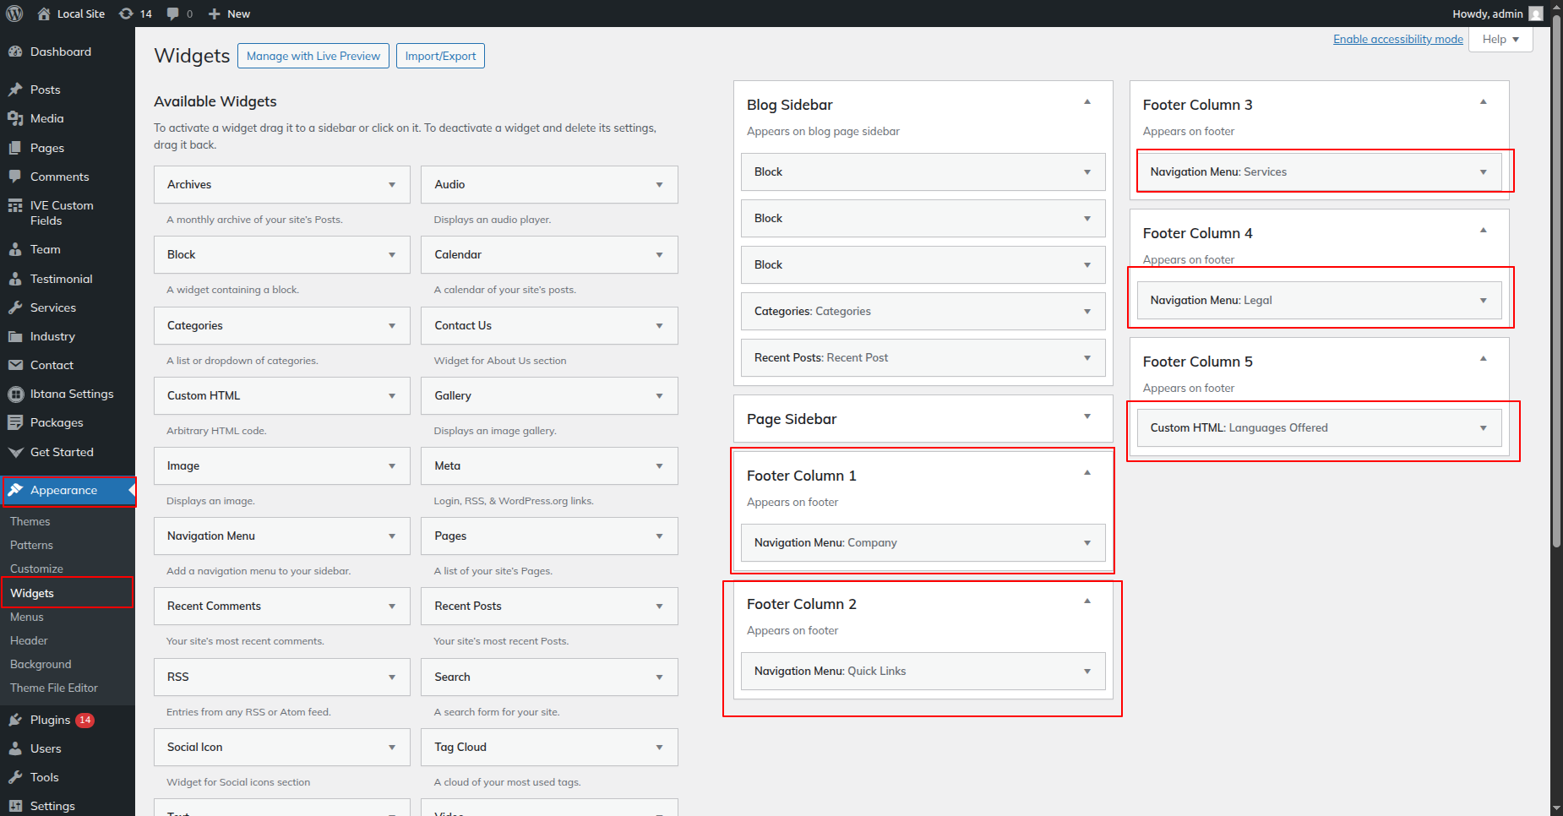Screen dimensions: 1563x816
Task: Click the WordPress logo icon in admin bar
Action: click(x=14, y=14)
